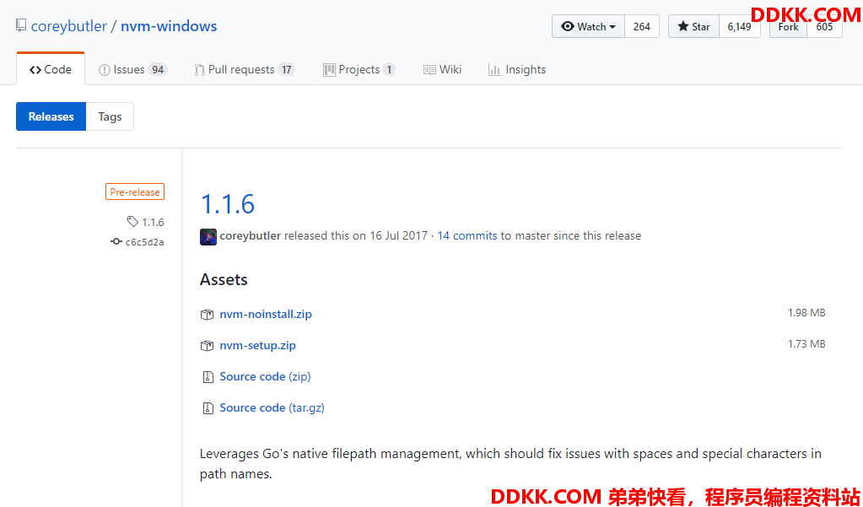The image size is (863, 507).
Task: Click the Projects board icon
Action: coord(329,70)
